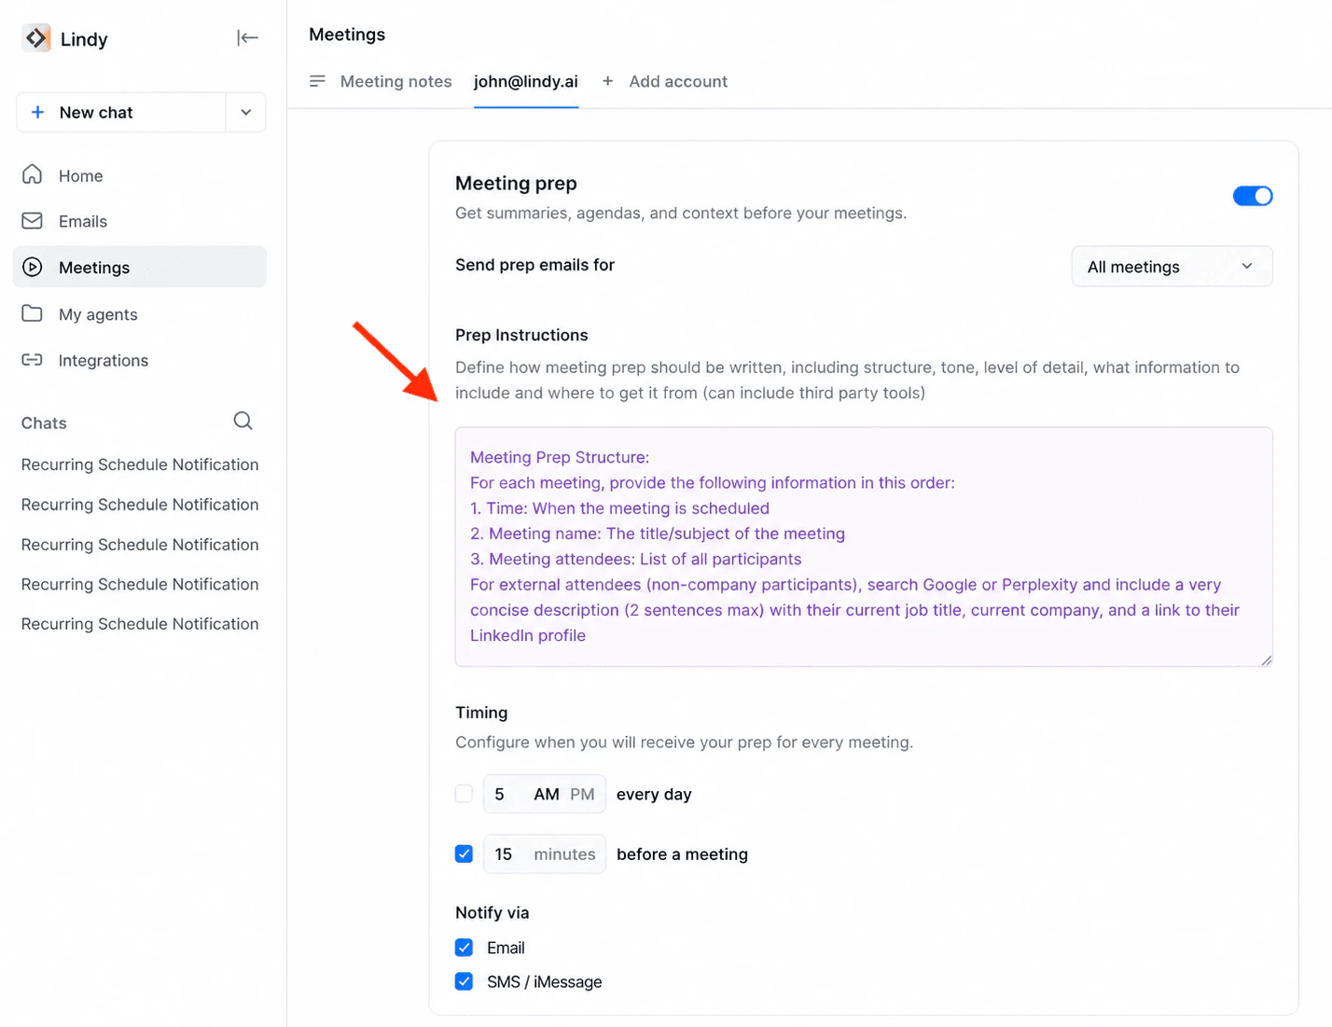Open the last Recurring Schedule Notification chat
The image size is (1332, 1027).
click(140, 624)
